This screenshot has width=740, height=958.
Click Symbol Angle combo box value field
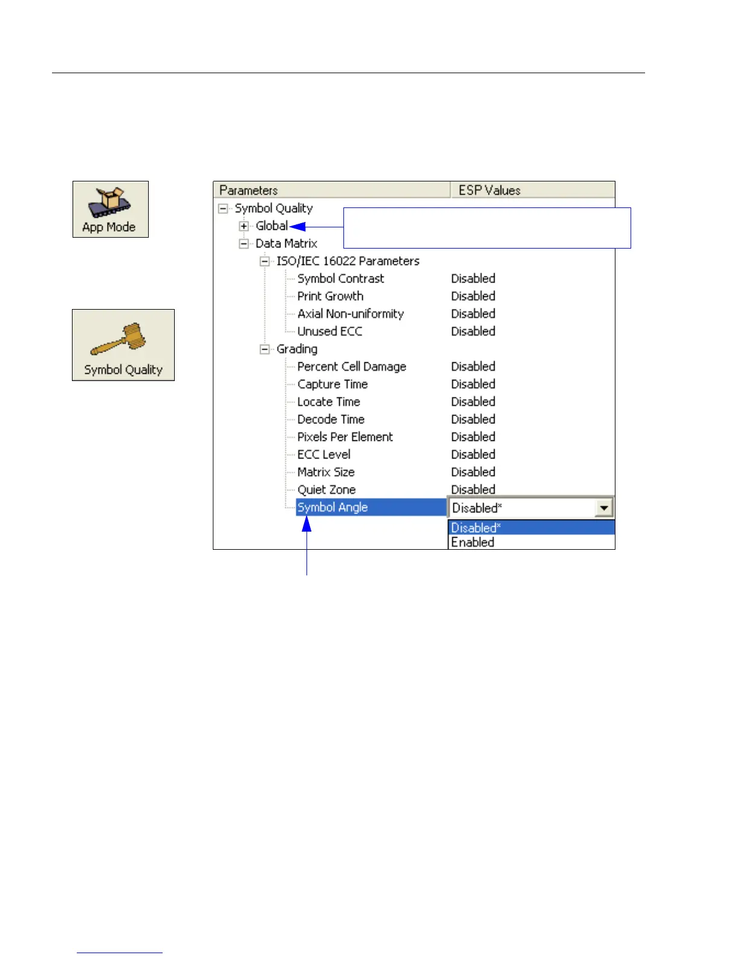pos(522,508)
